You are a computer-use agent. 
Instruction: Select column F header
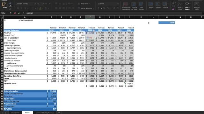pyautogui.click(x=90, y=17)
